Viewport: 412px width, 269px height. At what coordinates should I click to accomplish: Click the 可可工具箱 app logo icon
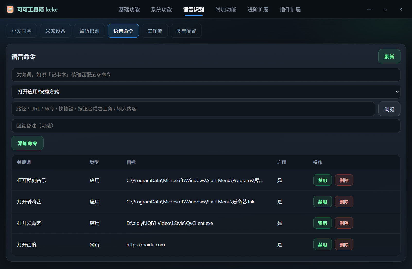tap(10, 10)
